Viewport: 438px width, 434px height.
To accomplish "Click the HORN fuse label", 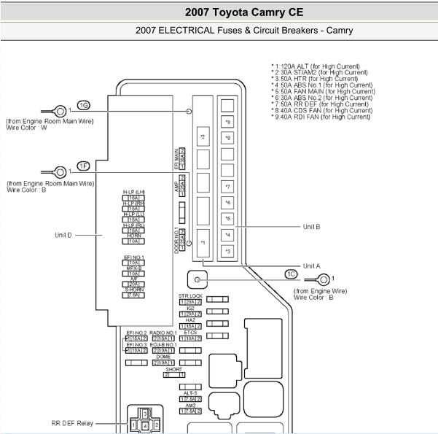I will click(x=134, y=236).
